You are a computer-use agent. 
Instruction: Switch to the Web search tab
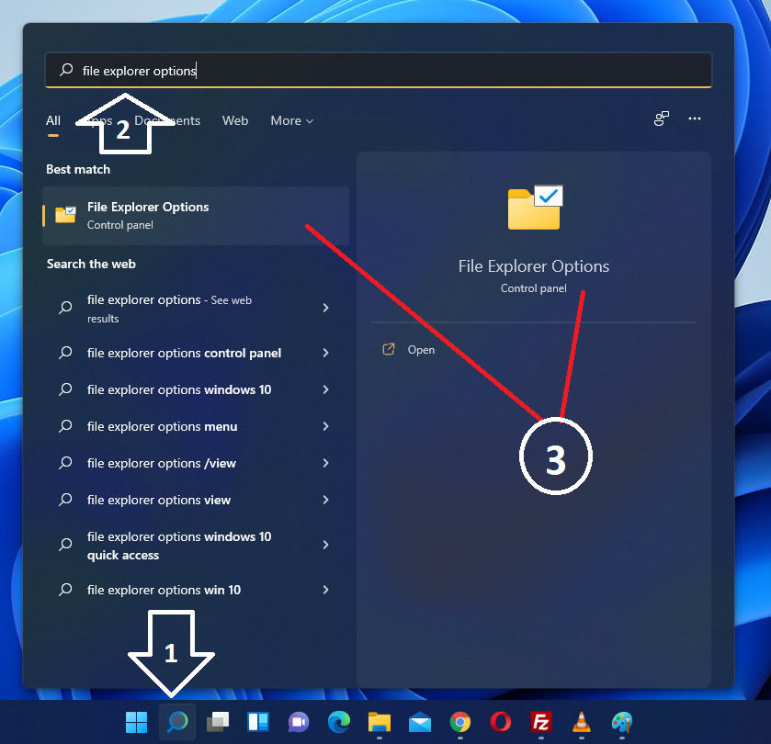(x=235, y=120)
